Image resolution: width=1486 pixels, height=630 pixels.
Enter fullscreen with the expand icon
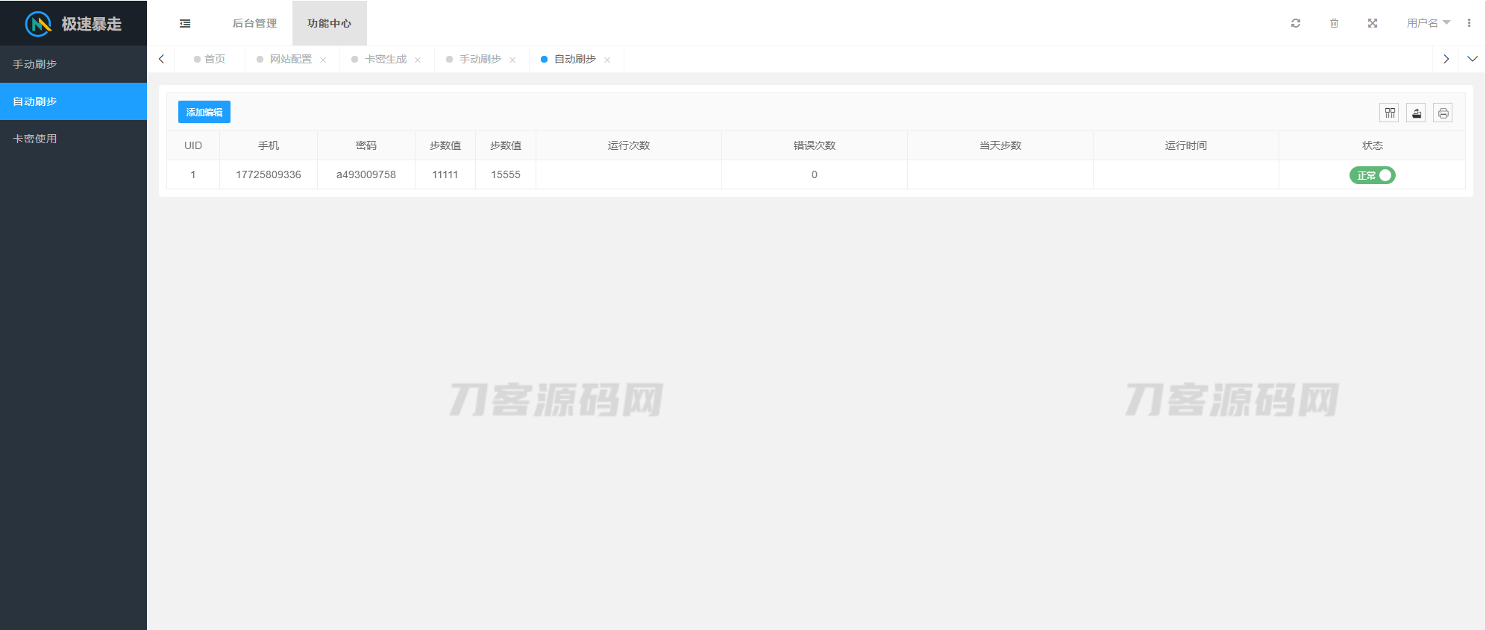[x=1372, y=23]
